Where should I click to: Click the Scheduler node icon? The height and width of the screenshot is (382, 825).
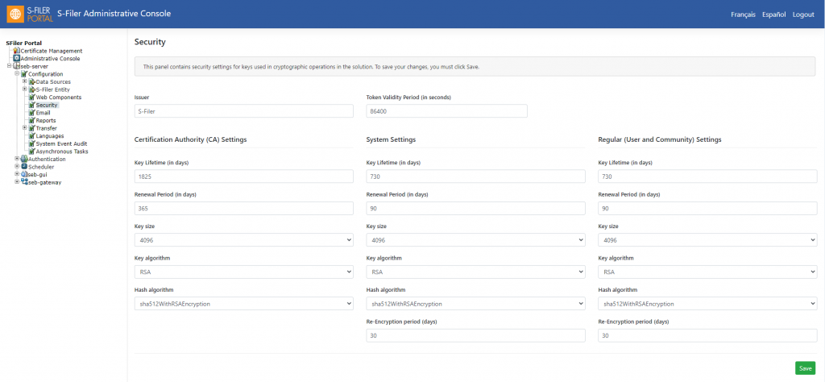tap(24, 167)
